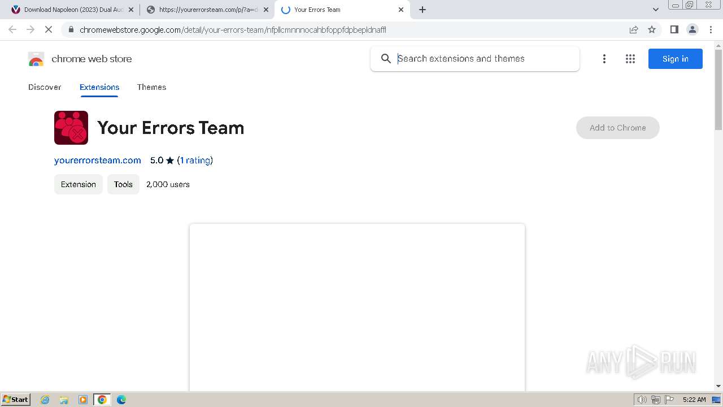Open a new browser tab
Viewport: 723px width, 407px height.
click(423, 10)
